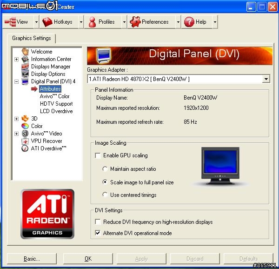
Task: Select Avivo Color tree item
Action: click(54, 96)
